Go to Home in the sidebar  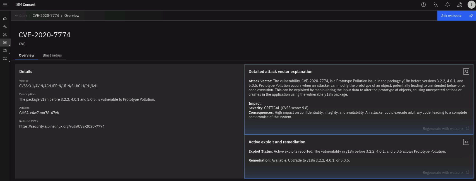click(5, 19)
